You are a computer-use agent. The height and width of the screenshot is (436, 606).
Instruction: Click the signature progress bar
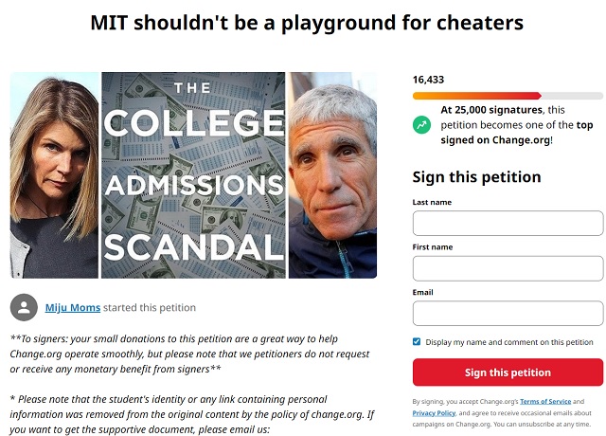tap(508, 96)
